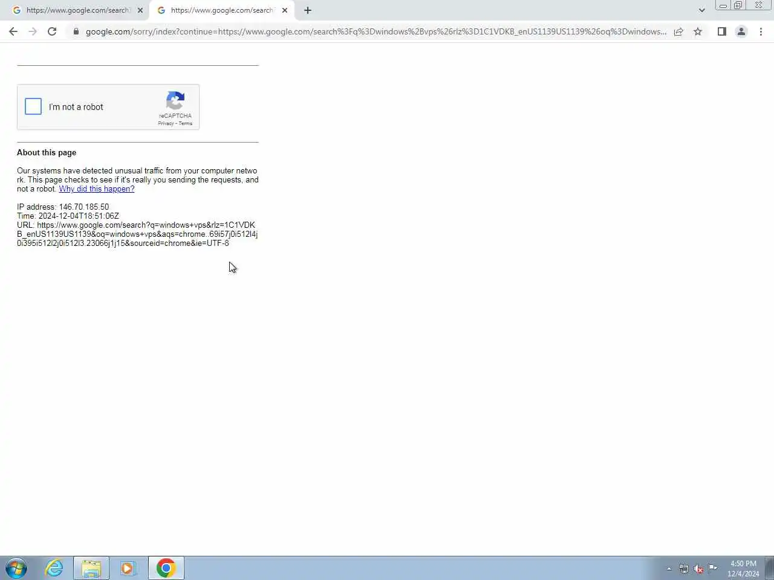Open the reCAPTCHA Privacy link
Screen dimensions: 774x580
click(x=166, y=123)
